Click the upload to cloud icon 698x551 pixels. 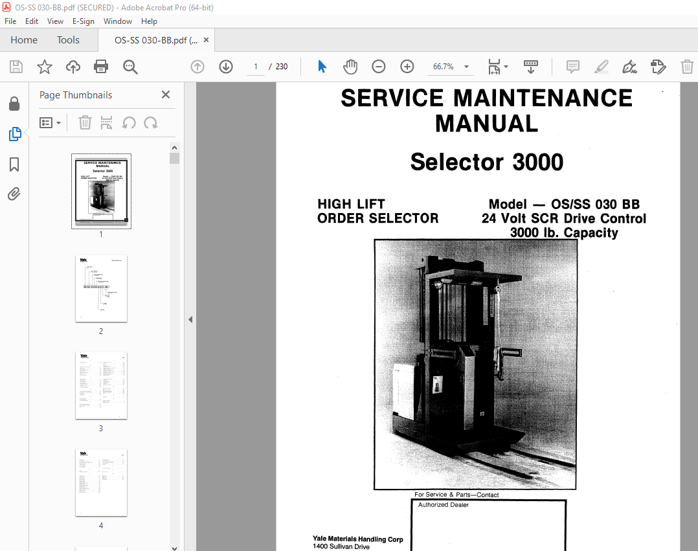73,67
